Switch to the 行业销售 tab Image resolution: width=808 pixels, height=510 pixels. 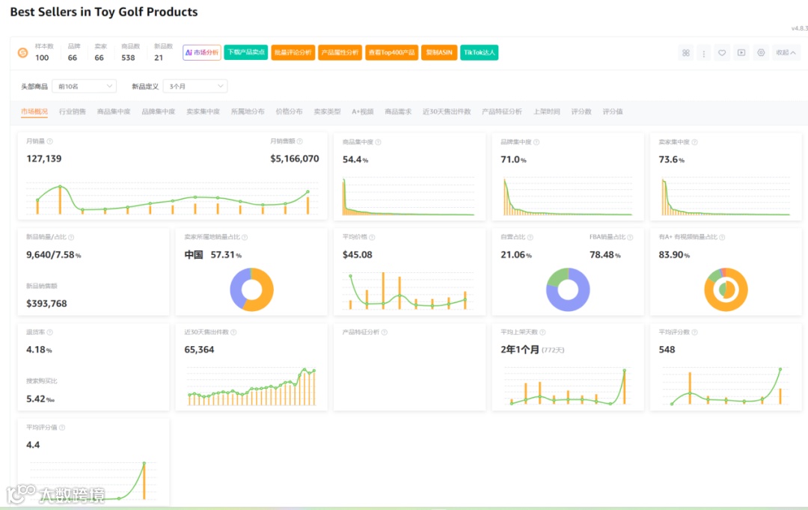pyautogui.click(x=72, y=111)
